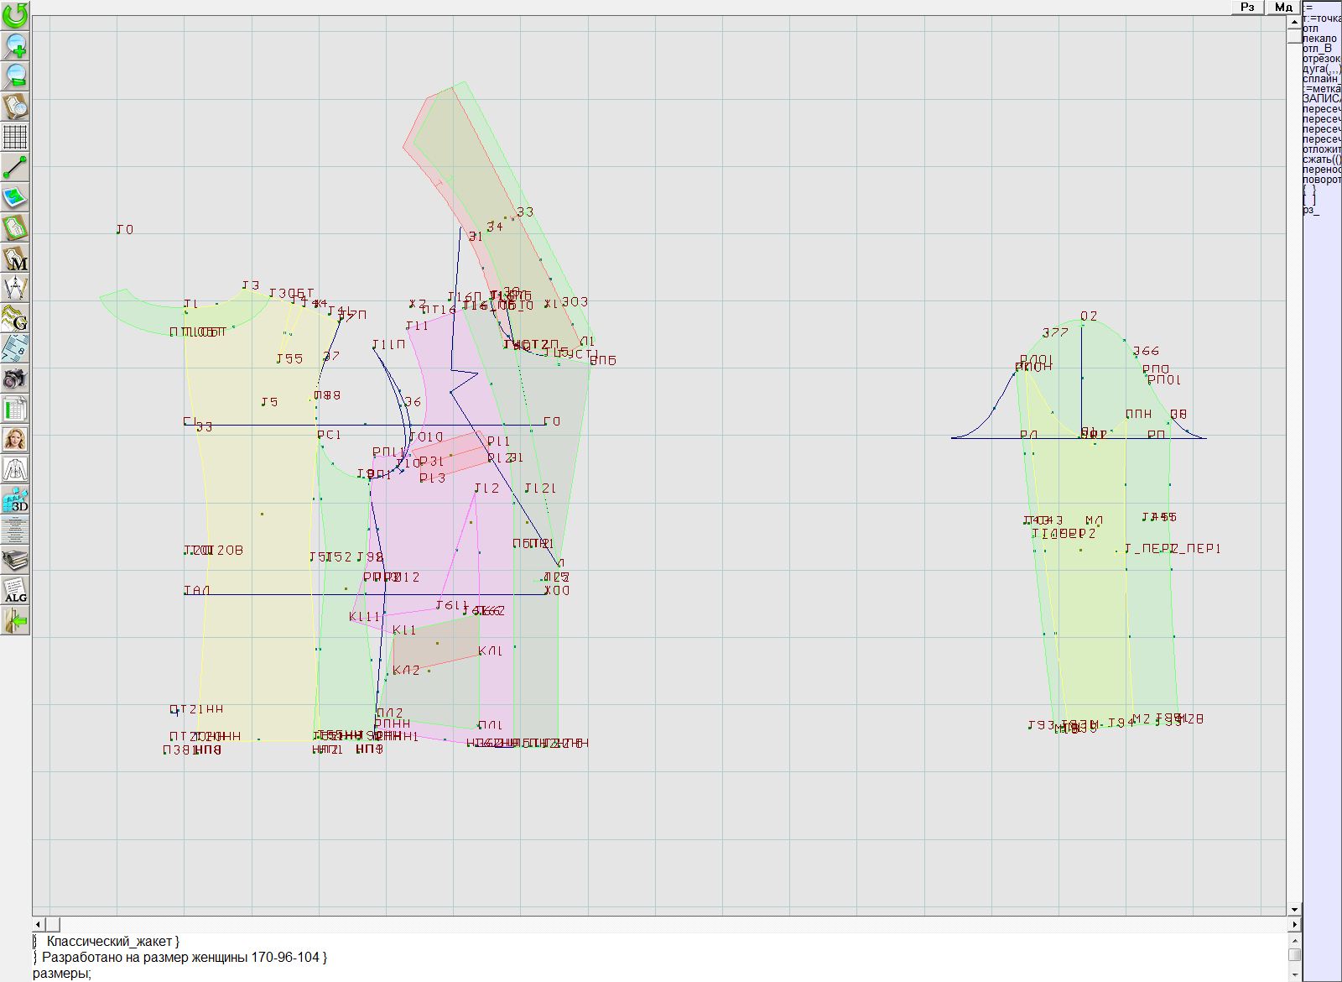Choose the 'поворот' command in the list

tap(1321, 180)
